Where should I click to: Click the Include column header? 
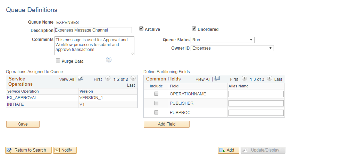tap(156, 86)
